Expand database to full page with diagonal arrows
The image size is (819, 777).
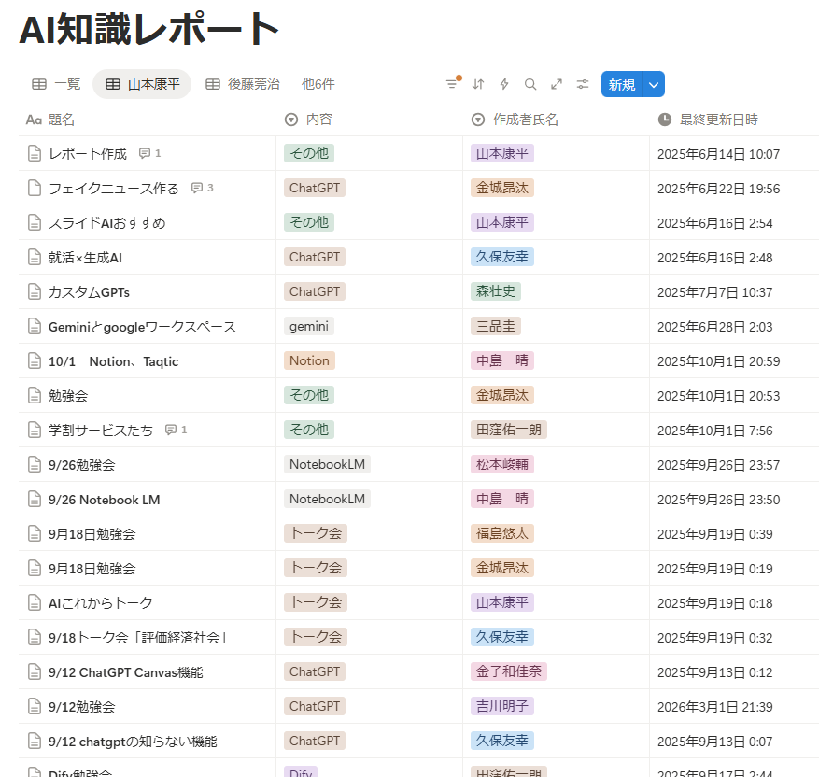(556, 84)
